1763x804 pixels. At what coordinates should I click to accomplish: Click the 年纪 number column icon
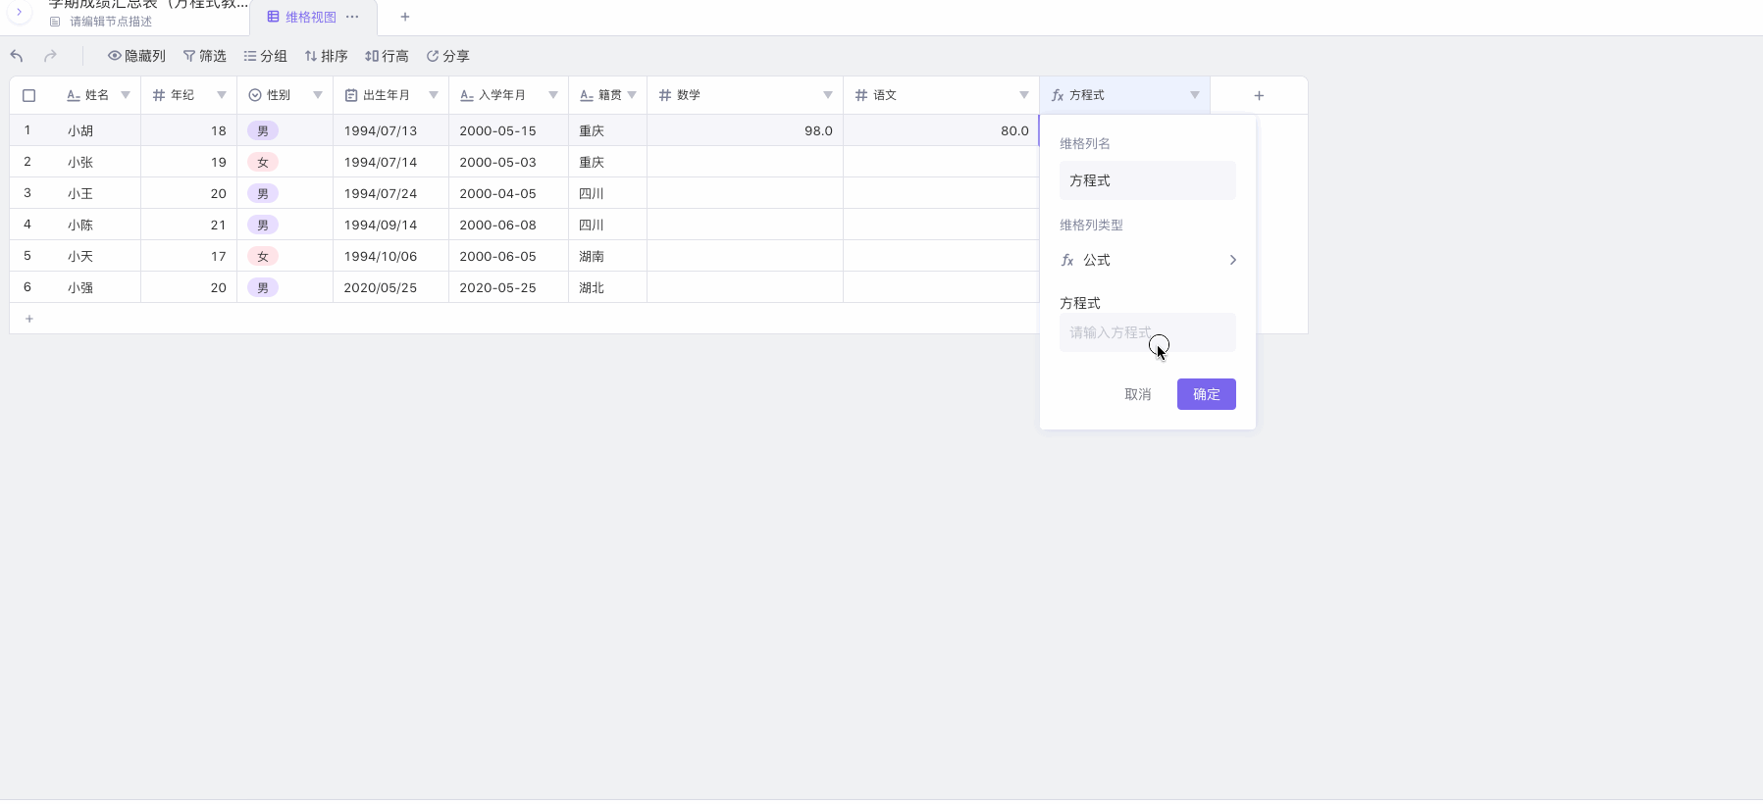coord(159,95)
